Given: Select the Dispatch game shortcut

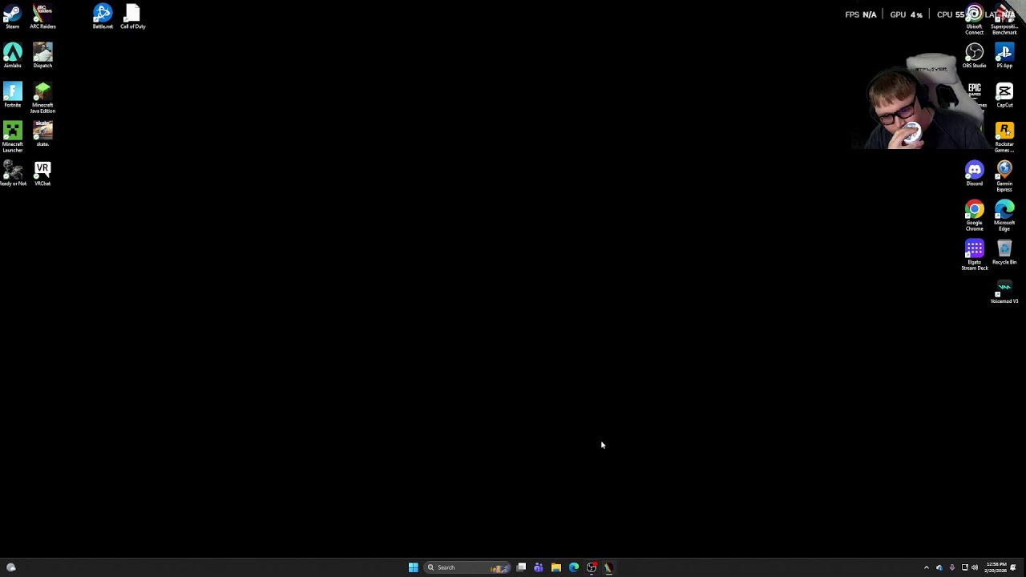Looking at the screenshot, I should coord(42,55).
